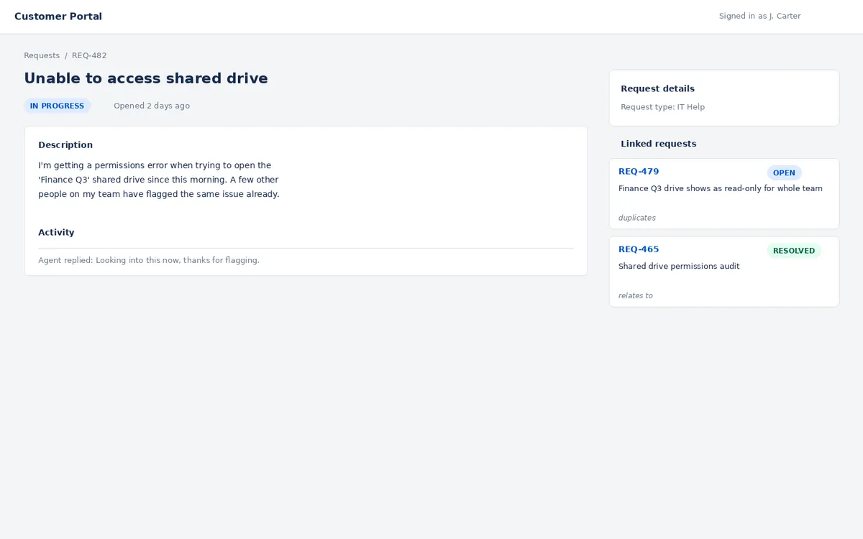Click the description text about permissions error
The image size is (863, 539).
click(159, 180)
